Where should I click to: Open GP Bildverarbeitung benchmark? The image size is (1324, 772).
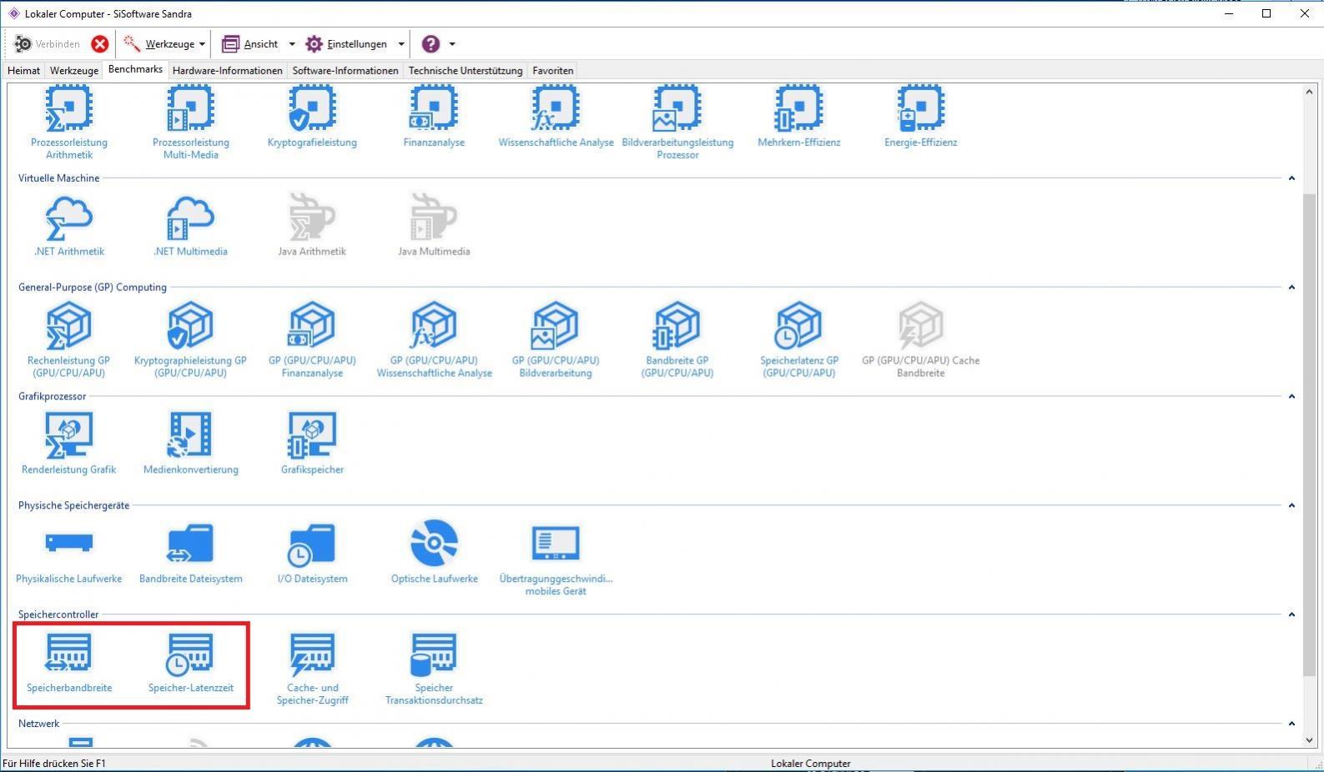tap(556, 340)
